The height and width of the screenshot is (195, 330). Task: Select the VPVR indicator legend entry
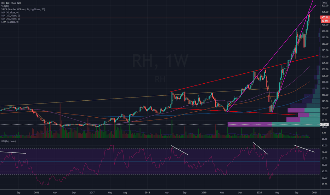tap(23, 9)
